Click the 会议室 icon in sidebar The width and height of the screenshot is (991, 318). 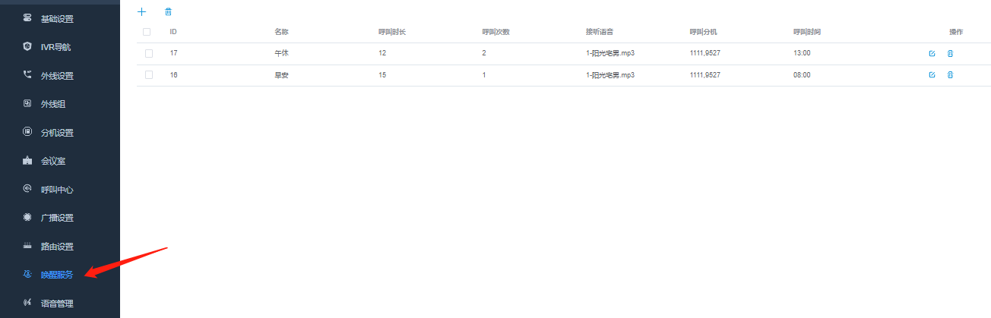click(27, 161)
